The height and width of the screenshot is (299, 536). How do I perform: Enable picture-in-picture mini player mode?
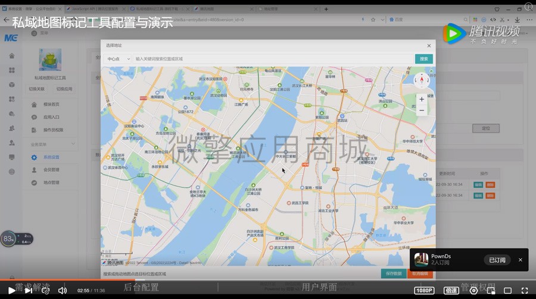[491, 291]
